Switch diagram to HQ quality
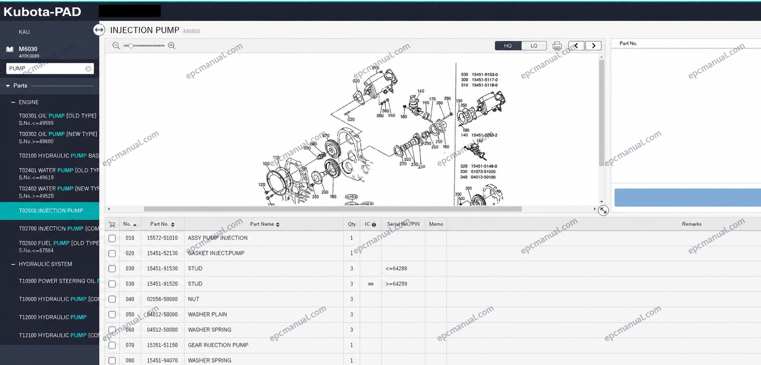The image size is (761, 365). tap(508, 46)
